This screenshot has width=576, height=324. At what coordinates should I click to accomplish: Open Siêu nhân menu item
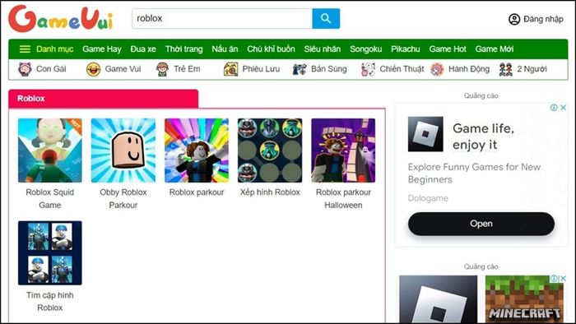(x=323, y=49)
